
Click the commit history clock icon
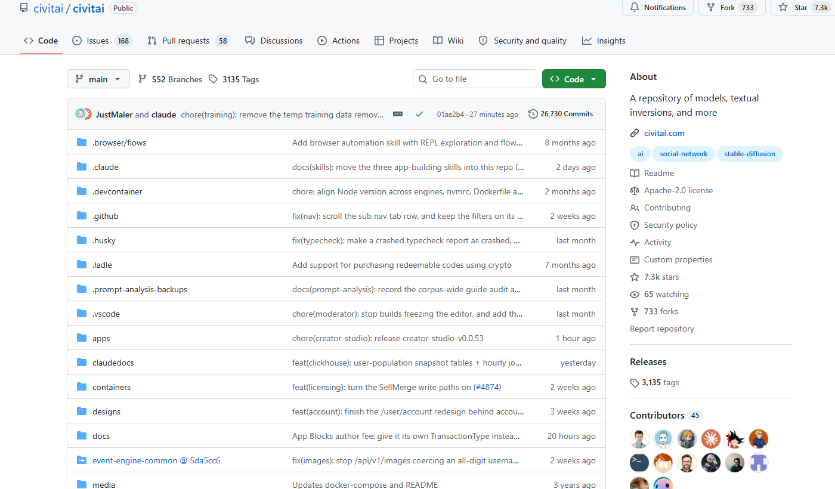coord(533,114)
